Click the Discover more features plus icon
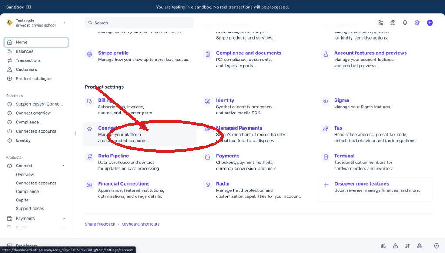Screen dimensions: 445x253 (x=326, y=185)
